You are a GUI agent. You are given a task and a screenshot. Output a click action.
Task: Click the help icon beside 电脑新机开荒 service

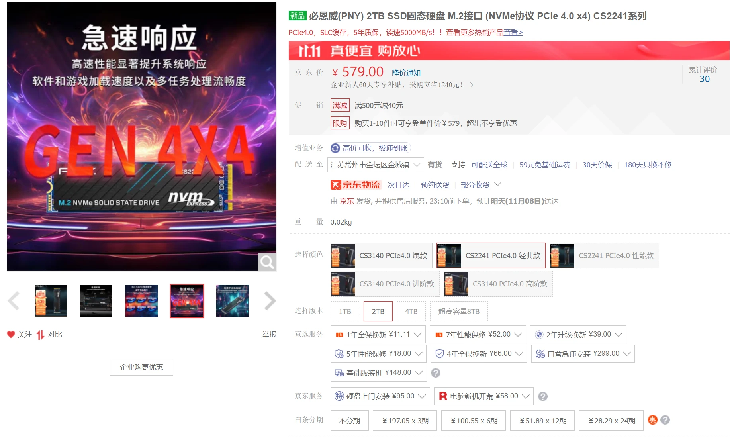[542, 396]
